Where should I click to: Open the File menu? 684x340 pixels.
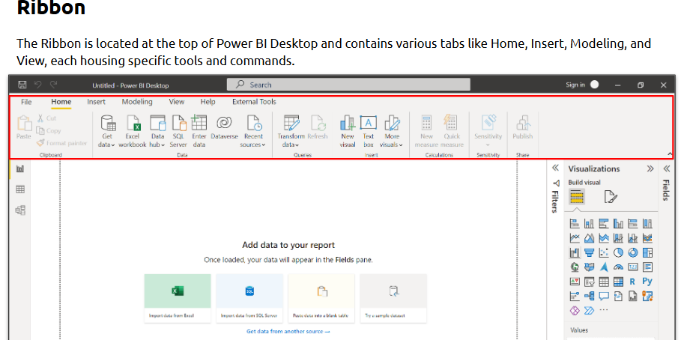(x=26, y=102)
